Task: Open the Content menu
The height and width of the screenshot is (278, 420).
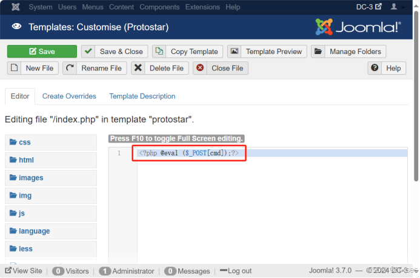Action: [x=121, y=7]
